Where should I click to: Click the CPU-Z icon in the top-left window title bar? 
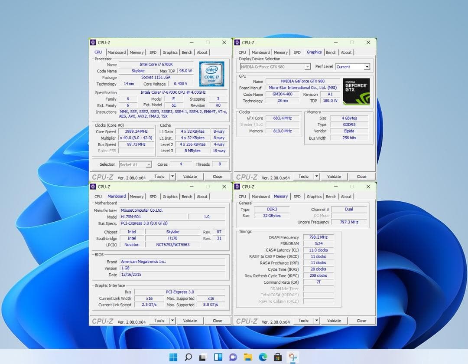92,43
